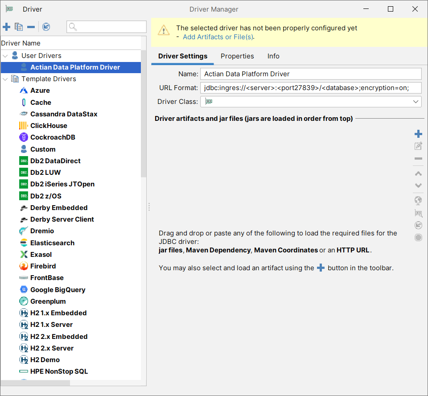Click the Exasol X icon
This screenshot has height=396, width=428.
[24, 255]
